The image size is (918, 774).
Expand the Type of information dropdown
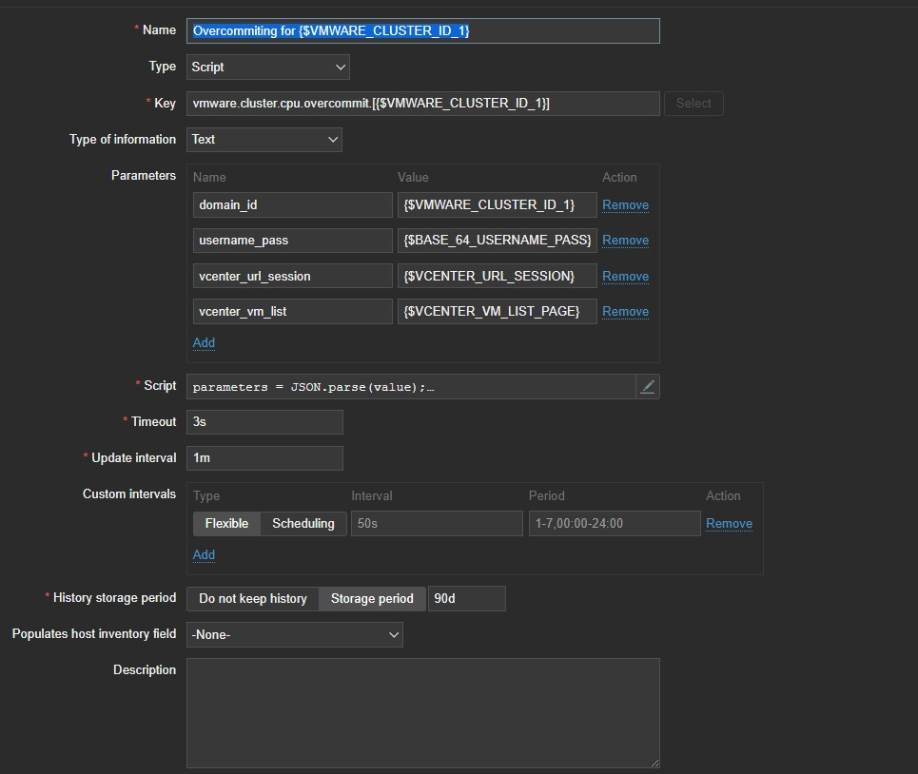coord(264,140)
